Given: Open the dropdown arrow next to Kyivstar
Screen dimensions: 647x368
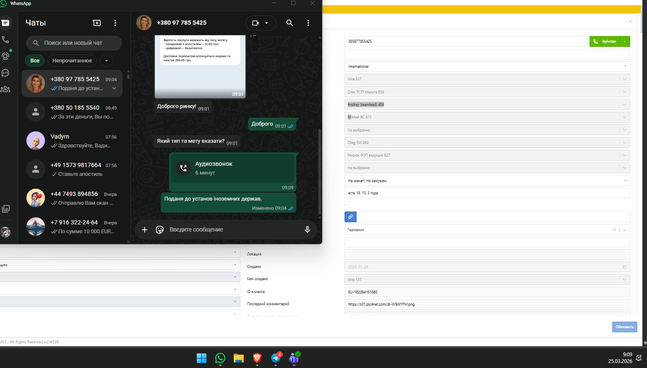Looking at the screenshot, I should [x=625, y=41].
